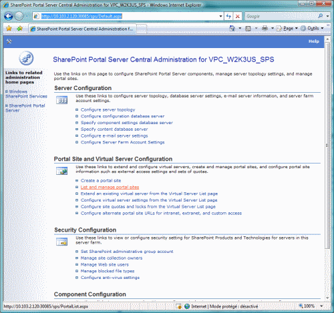
Task: Click the Add to Favorites icon
Action: pyautogui.click(x=19, y=29)
